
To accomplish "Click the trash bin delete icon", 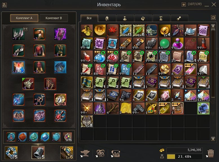I will [x=211, y=154].
